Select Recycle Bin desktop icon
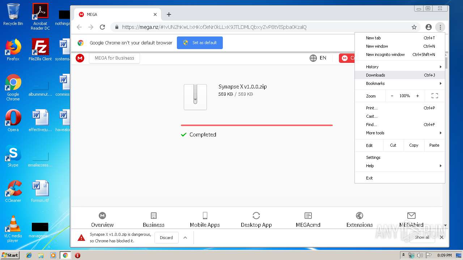This screenshot has height=260, width=463. [13, 15]
